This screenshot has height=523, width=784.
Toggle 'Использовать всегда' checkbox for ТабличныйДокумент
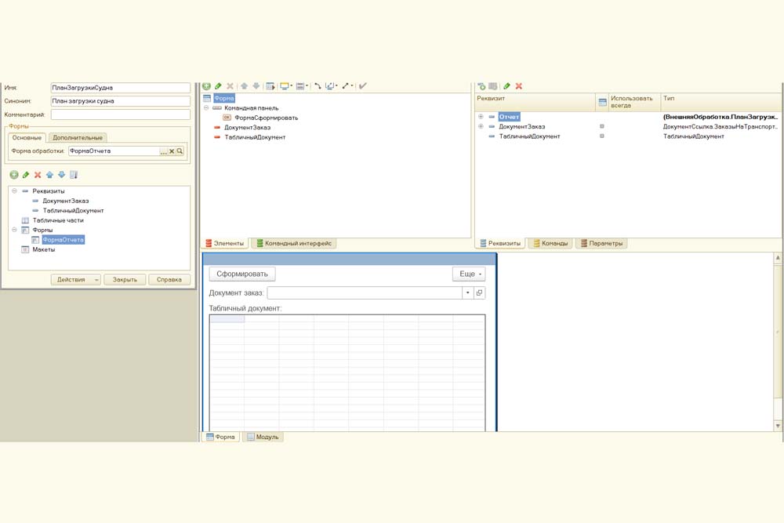(x=602, y=136)
